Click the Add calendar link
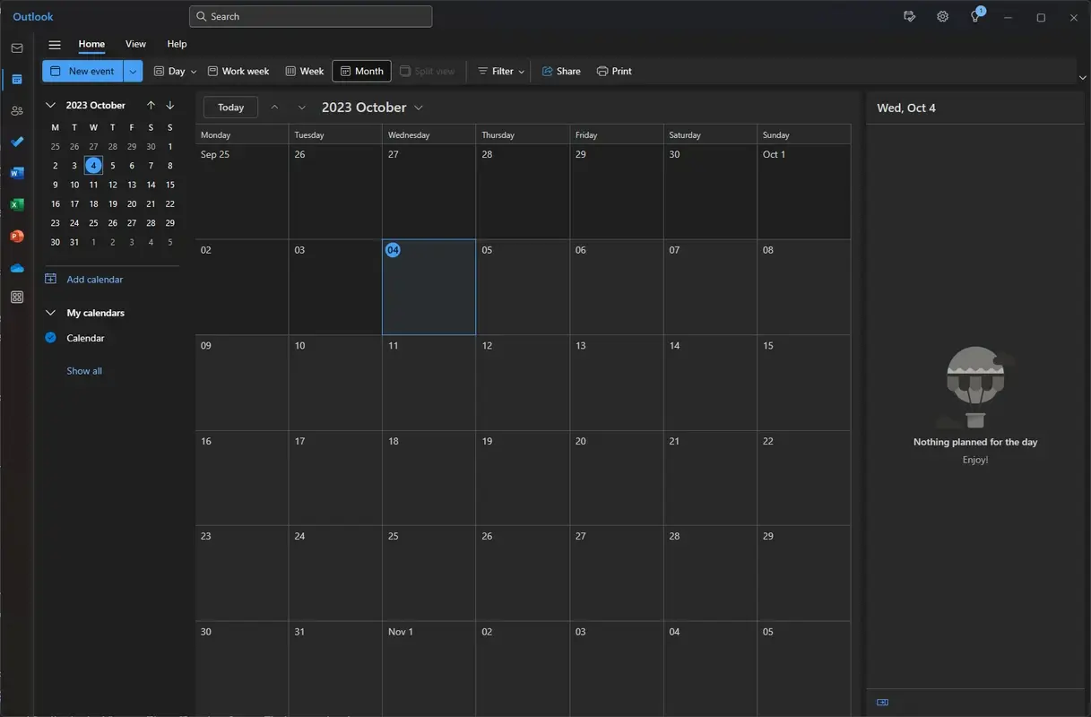Image resolution: width=1091 pixels, height=717 pixels. tap(92, 279)
